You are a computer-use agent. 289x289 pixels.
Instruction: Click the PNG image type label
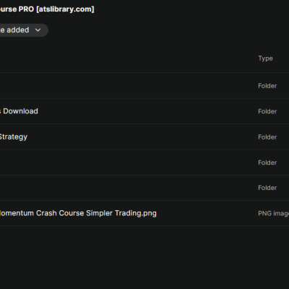point(273,213)
